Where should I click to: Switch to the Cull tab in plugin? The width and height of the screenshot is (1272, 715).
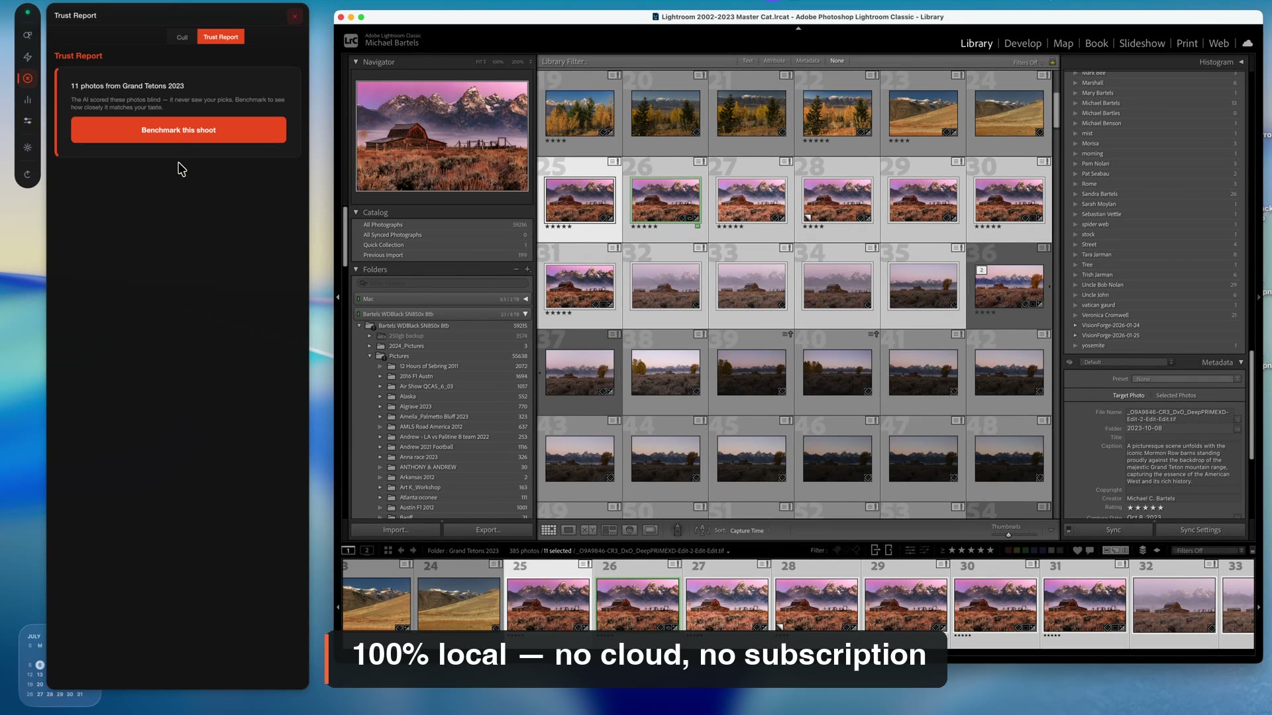pyautogui.click(x=182, y=37)
